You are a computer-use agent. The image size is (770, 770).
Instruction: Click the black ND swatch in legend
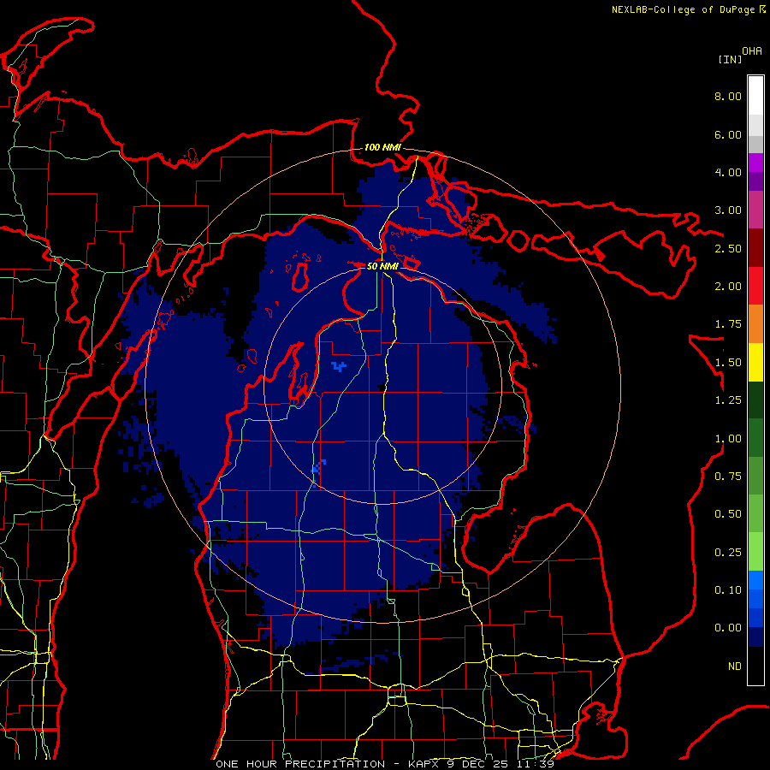[755, 666]
